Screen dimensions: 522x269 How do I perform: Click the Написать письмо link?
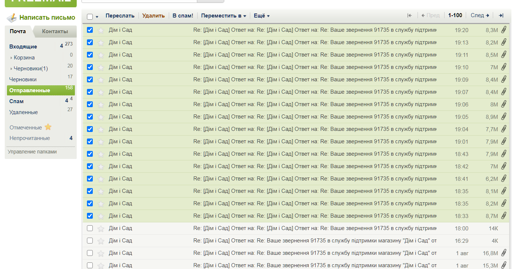click(47, 17)
